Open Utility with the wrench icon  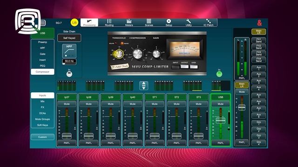[x=189, y=23]
